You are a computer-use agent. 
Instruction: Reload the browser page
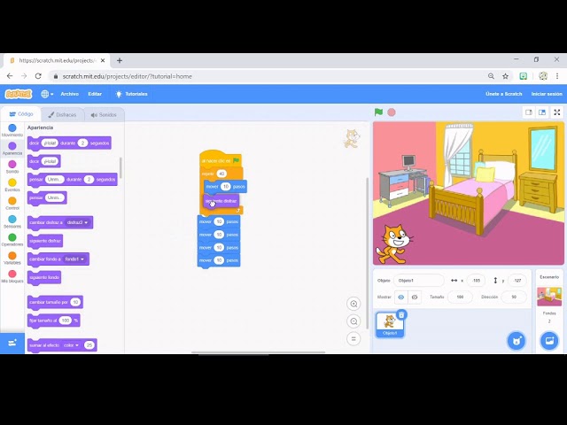pos(38,76)
